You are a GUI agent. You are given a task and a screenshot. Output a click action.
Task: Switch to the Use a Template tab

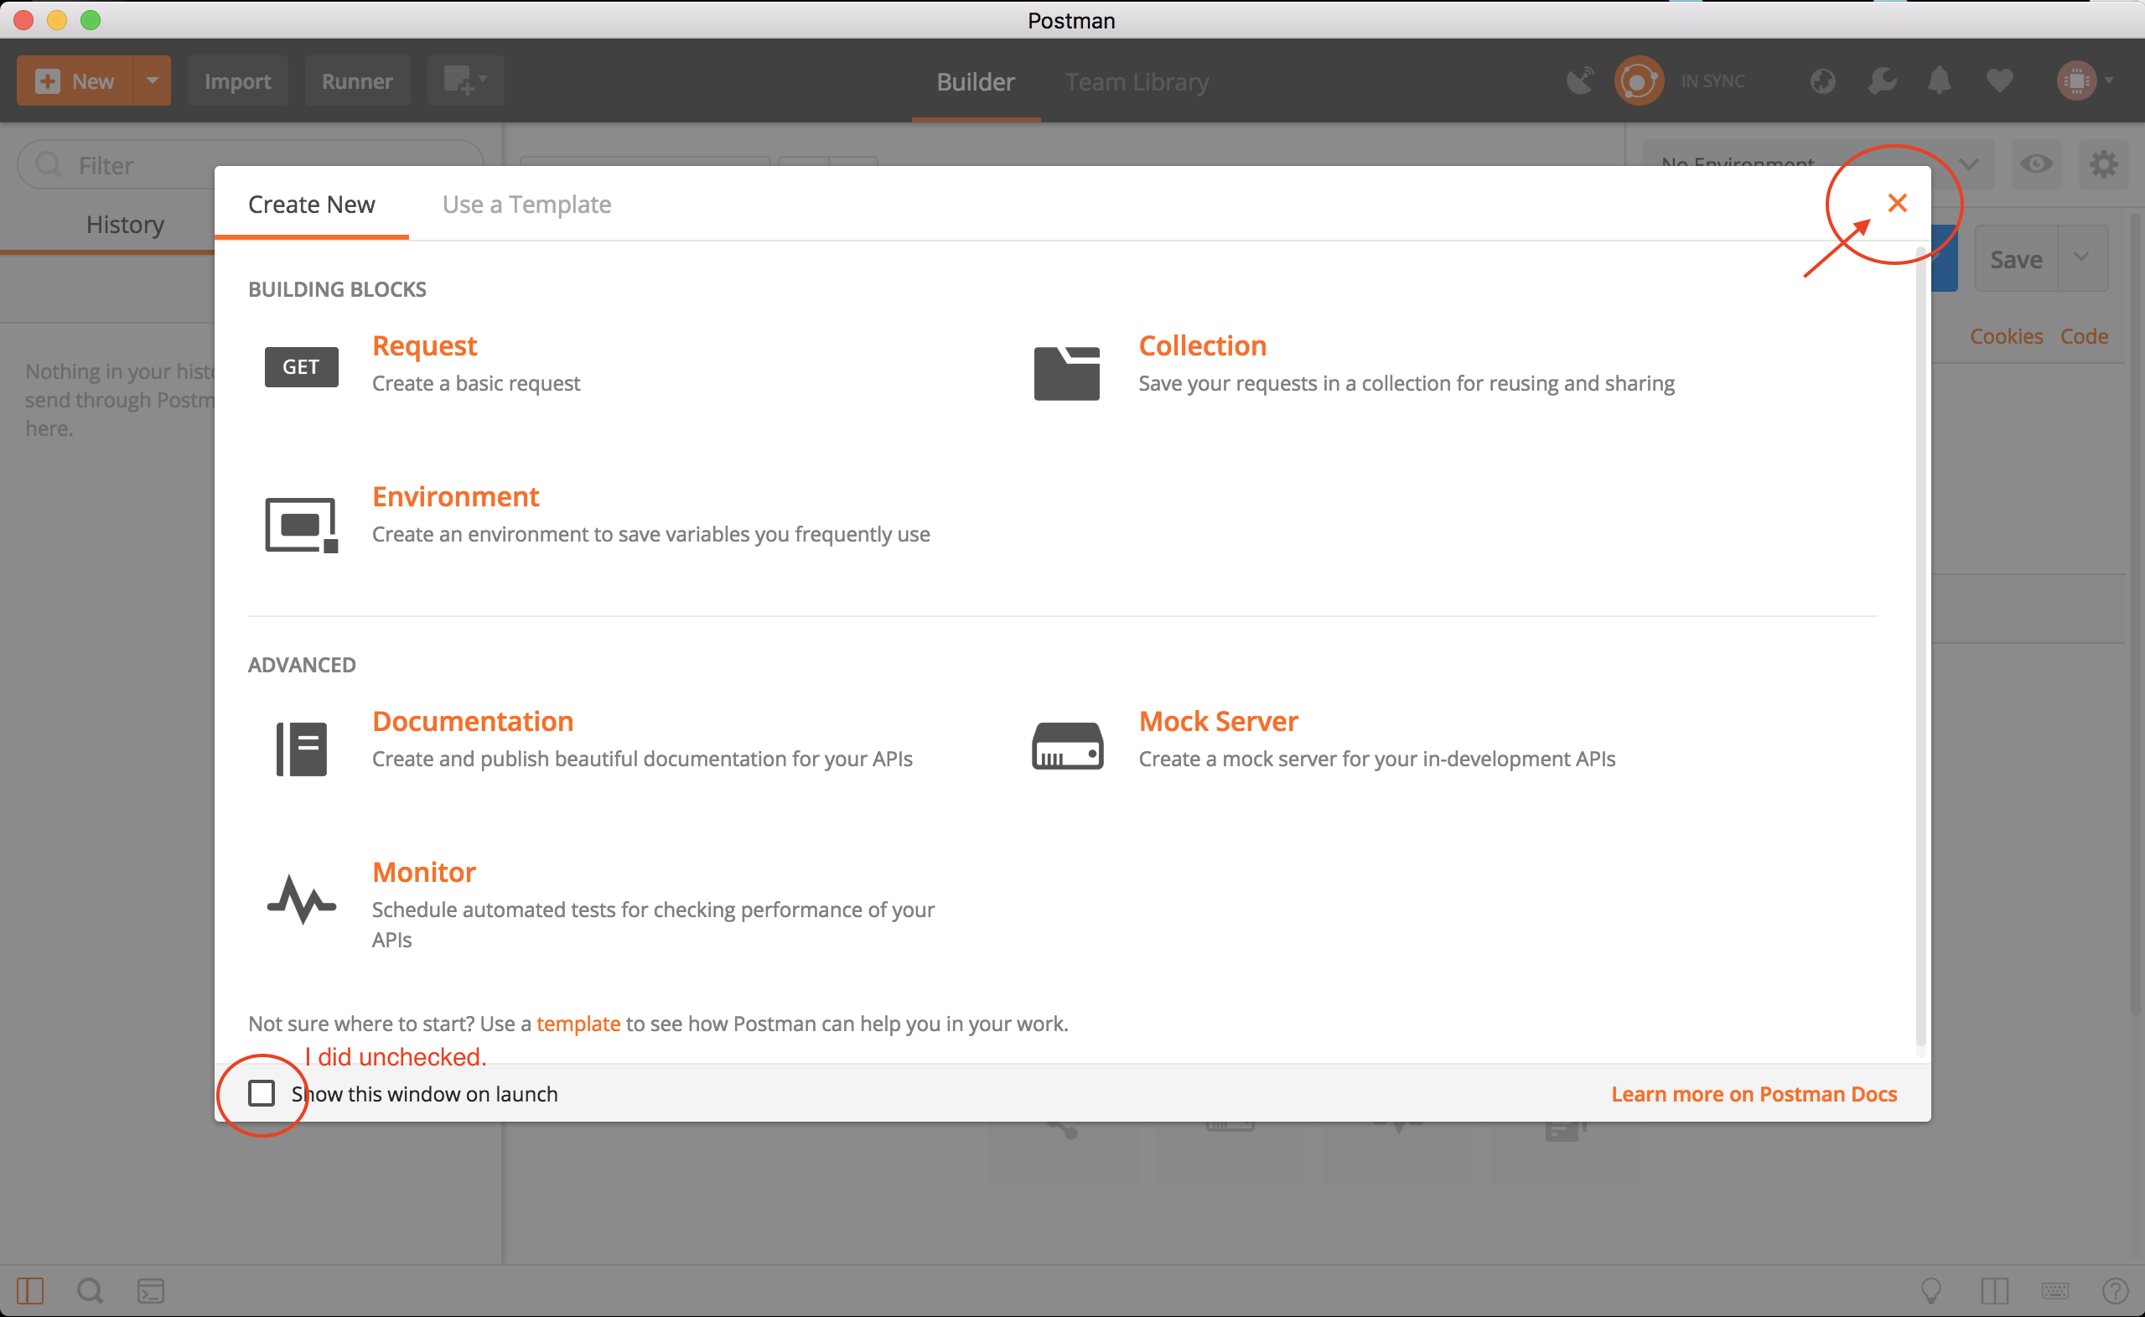[526, 204]
